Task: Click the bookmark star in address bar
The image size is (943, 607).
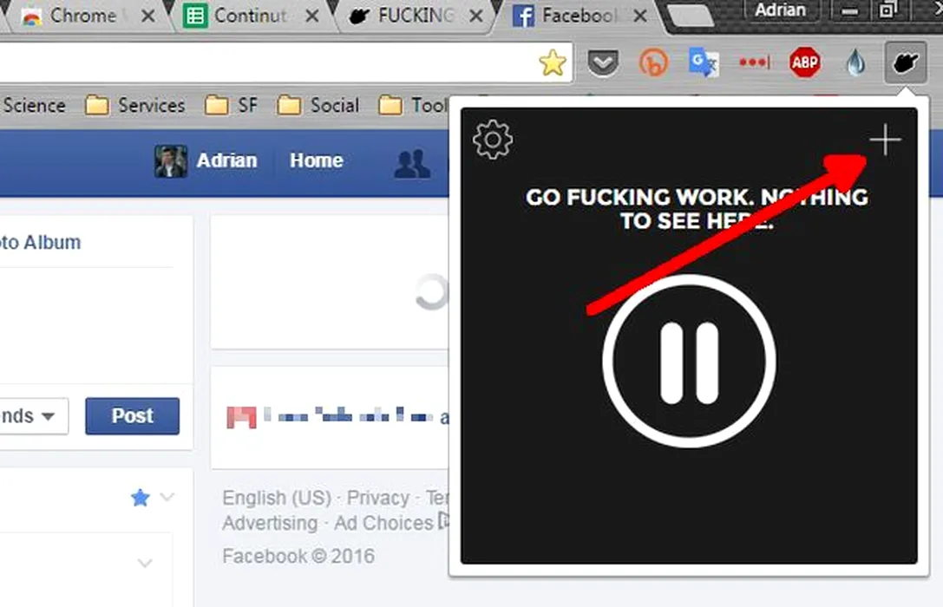Action: point(552,62)
